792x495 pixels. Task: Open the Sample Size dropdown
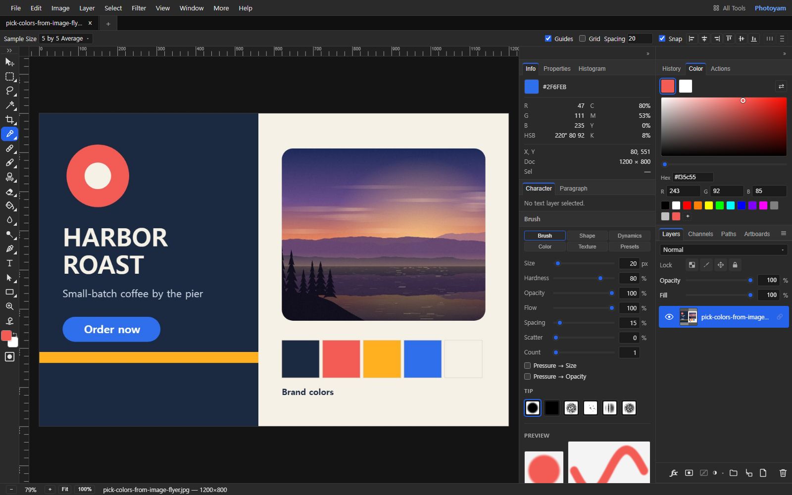point(66,39)
